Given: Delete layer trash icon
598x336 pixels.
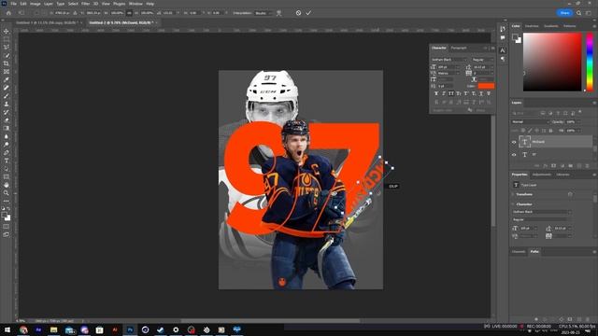Looking at the screenshot, I should point(588,166).
